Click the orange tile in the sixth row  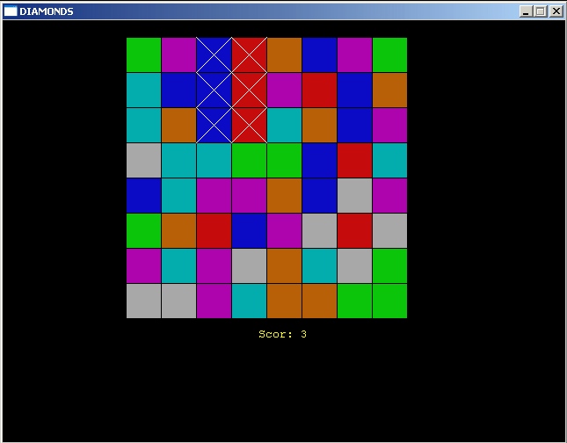[178, 230]
